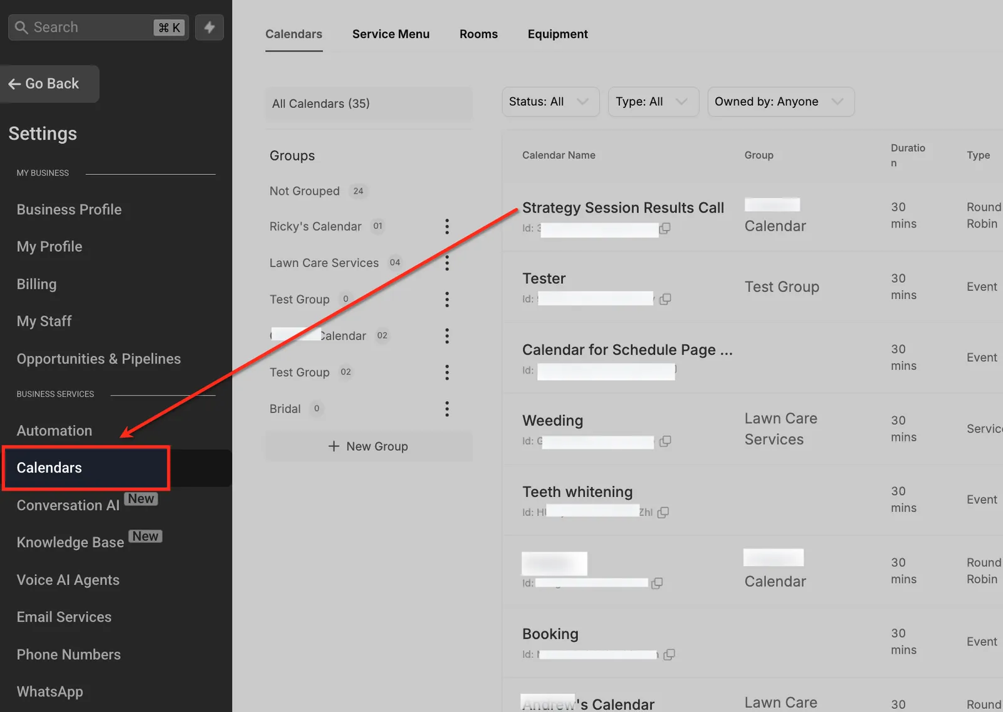
Task: Open the three-dot menu for Lawn Care Services group
Action: click(447, 263)
